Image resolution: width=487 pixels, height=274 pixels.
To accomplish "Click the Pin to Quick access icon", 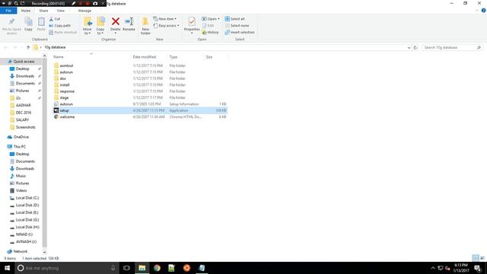I will (11, 22).
